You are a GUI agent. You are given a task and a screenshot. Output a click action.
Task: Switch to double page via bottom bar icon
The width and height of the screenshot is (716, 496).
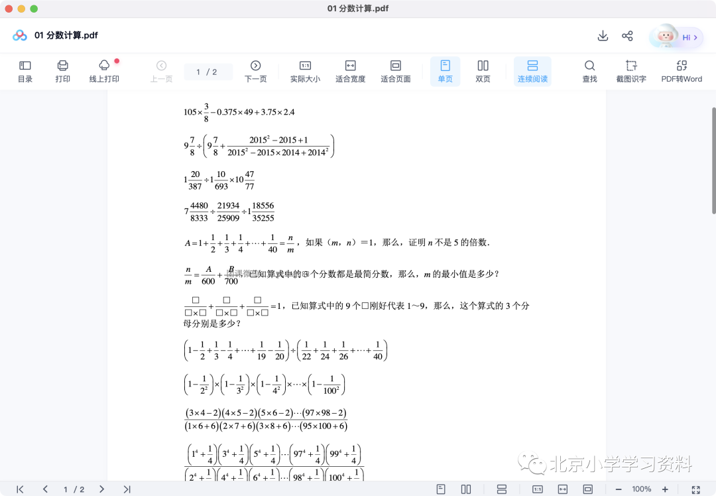point(466,489)
